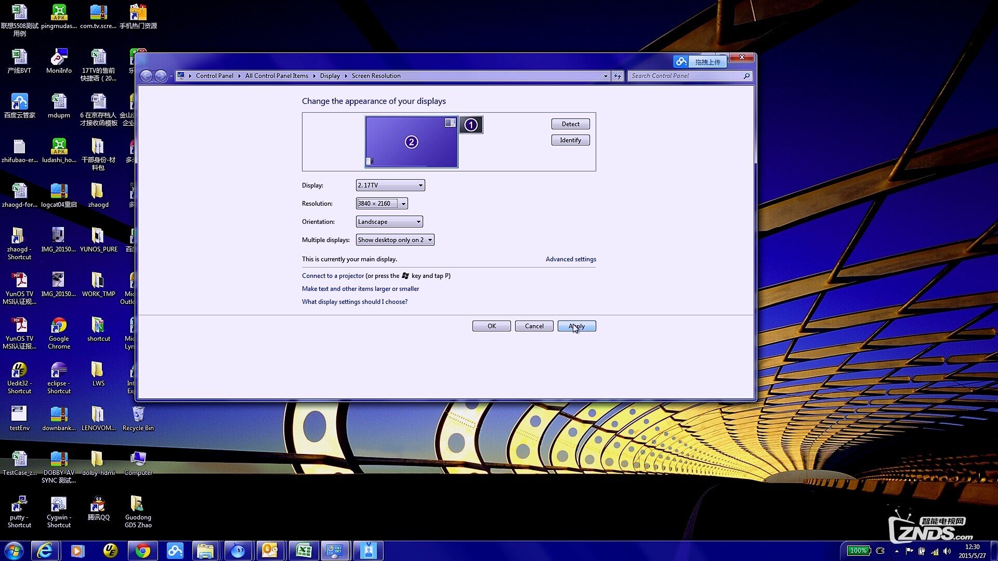Show hidden tray icons arrow
Viewport: 998px width, 561px height.
[897, 551]
